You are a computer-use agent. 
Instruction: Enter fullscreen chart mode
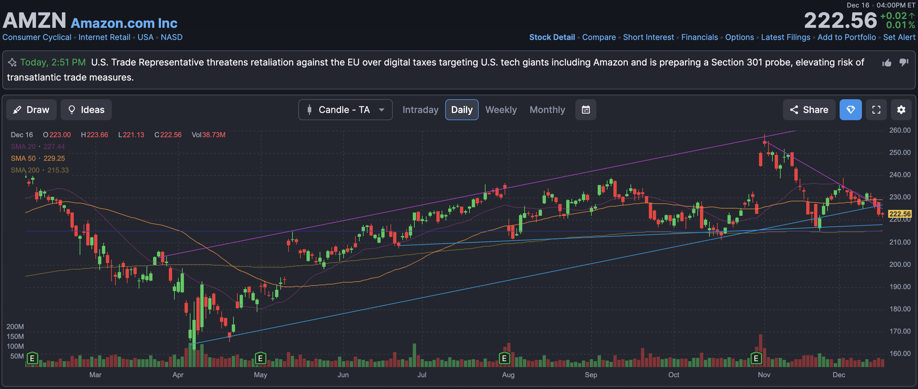point(876,110)
